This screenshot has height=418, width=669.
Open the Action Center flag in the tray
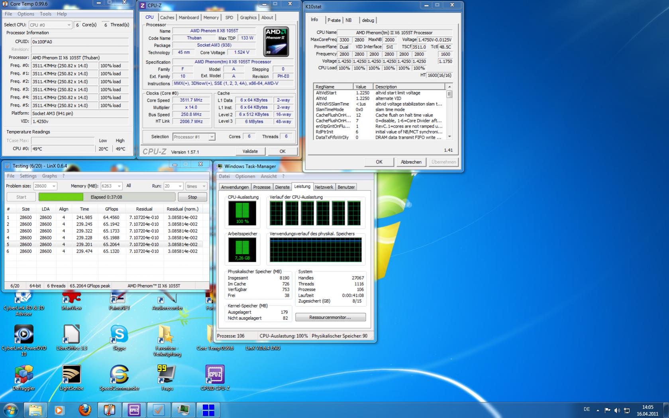607,410
